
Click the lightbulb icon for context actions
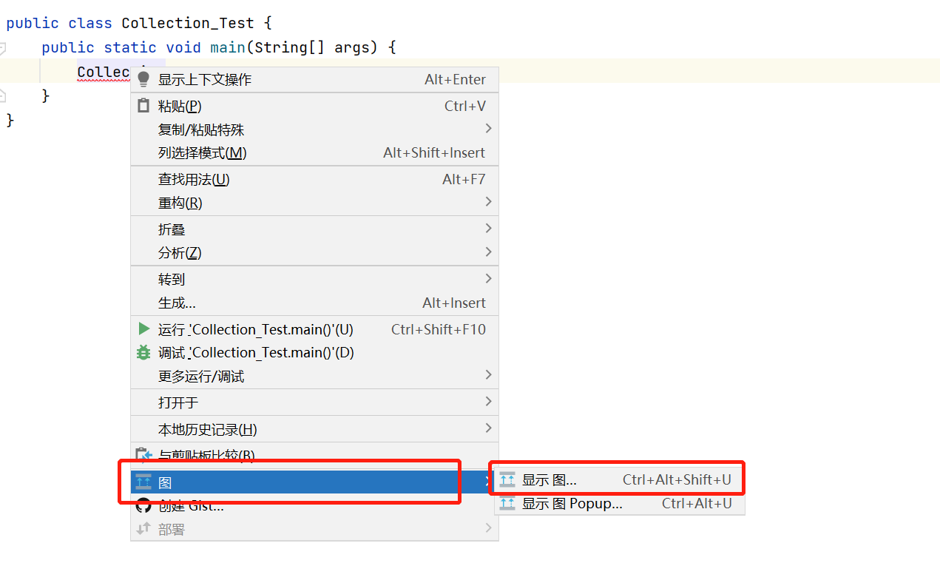tap(143, 79)
